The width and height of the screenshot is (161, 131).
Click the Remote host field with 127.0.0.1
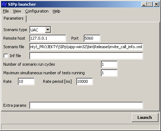48,38
